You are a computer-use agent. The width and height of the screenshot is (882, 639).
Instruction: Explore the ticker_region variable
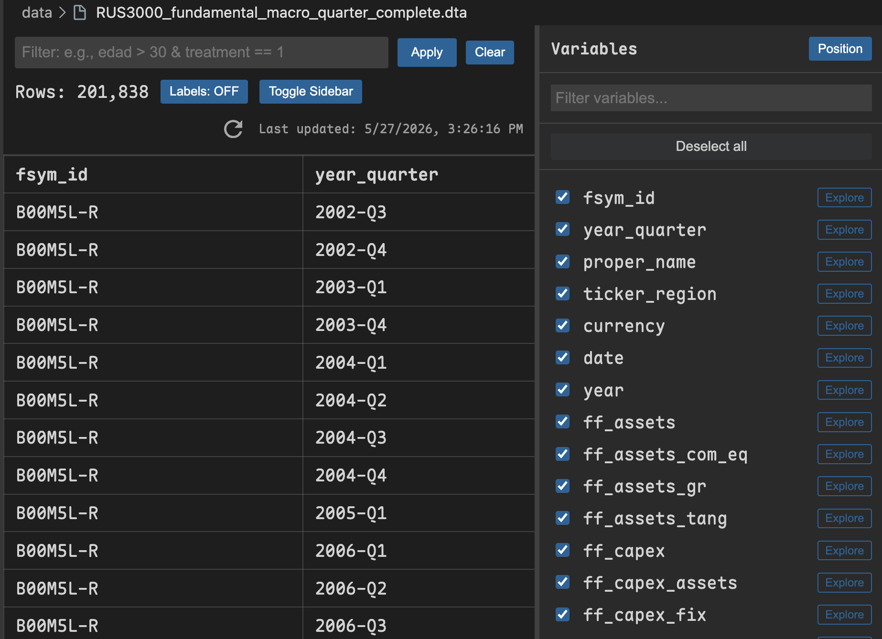(844, 294)
